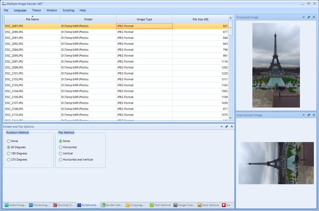Viewport: 319px width, 211px height.
Task: Select the 180 Degrees rotation option
Action: pyautogui.click(x=9, y=153)
